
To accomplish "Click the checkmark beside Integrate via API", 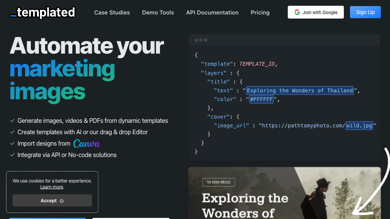I will [12, 155].
